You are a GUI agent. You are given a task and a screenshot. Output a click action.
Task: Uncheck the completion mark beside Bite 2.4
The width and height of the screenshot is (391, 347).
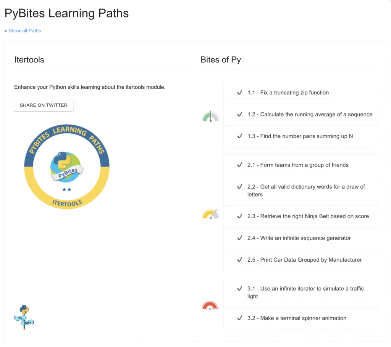[x=240, y=238]
